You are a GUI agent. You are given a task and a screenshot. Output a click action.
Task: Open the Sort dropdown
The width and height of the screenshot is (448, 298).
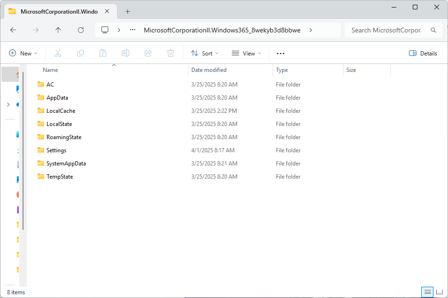[204, 54]
